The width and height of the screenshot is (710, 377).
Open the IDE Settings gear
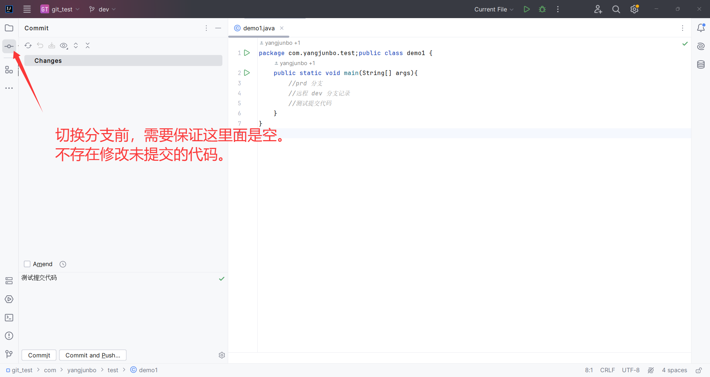pos(635,9)
